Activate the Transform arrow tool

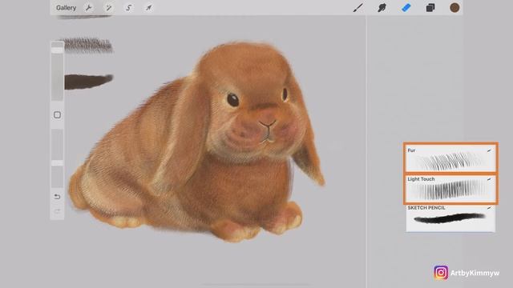(148, 8)
